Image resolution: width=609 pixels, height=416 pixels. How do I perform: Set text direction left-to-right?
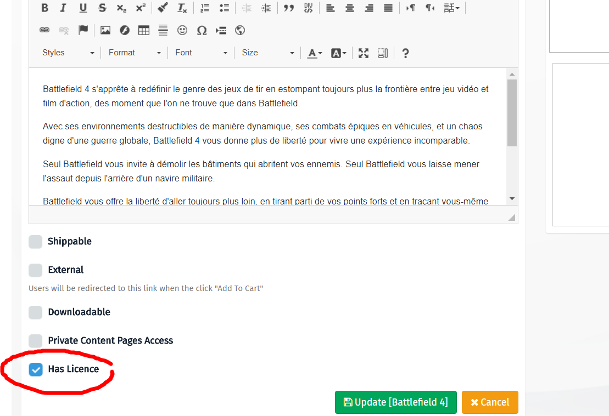(411, 8)
